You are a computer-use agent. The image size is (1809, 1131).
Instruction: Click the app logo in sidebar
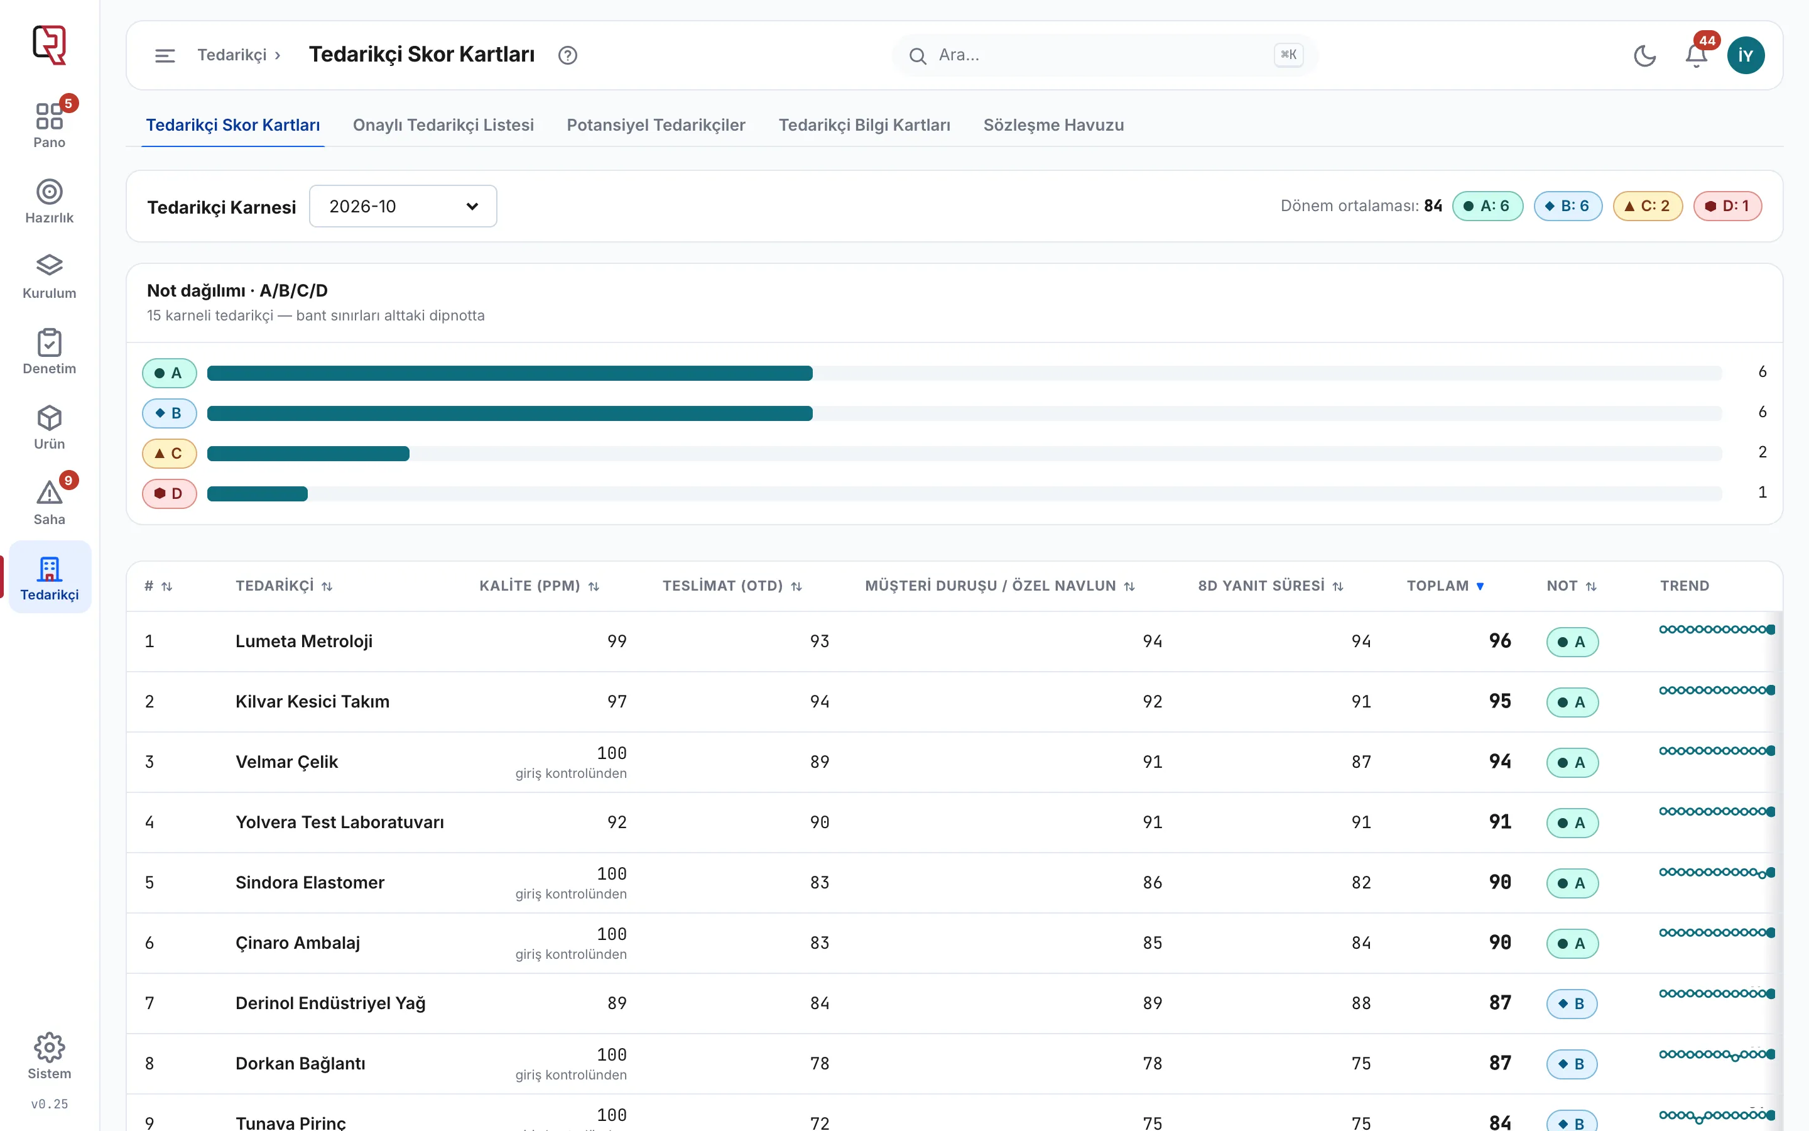[x=50, y=45]
